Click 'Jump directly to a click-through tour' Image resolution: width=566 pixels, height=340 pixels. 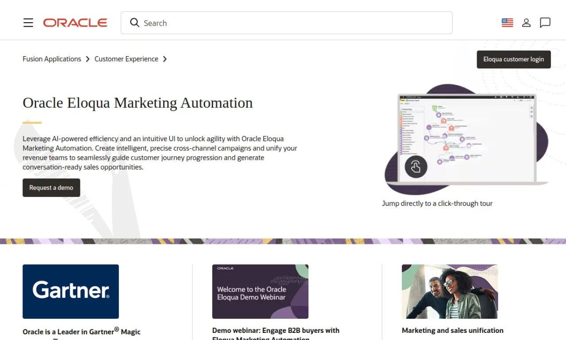437,204
